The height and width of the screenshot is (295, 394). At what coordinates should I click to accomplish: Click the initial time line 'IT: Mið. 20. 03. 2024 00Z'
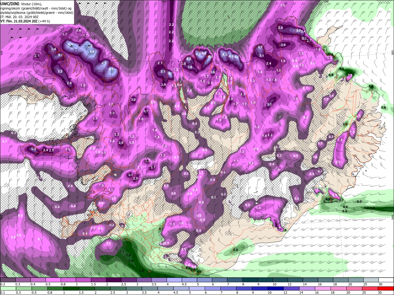(19, 17)
